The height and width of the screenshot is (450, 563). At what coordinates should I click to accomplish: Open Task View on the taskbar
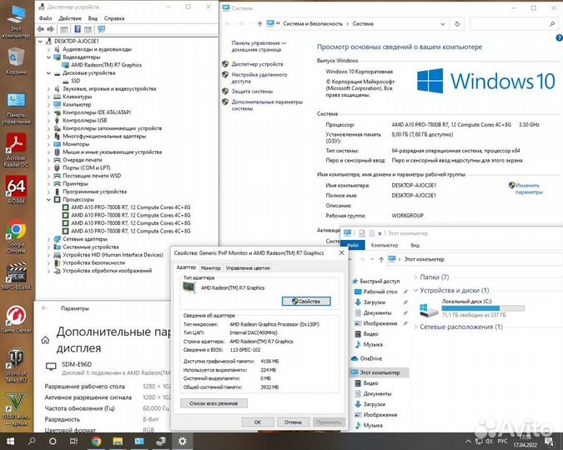[73, 441]
